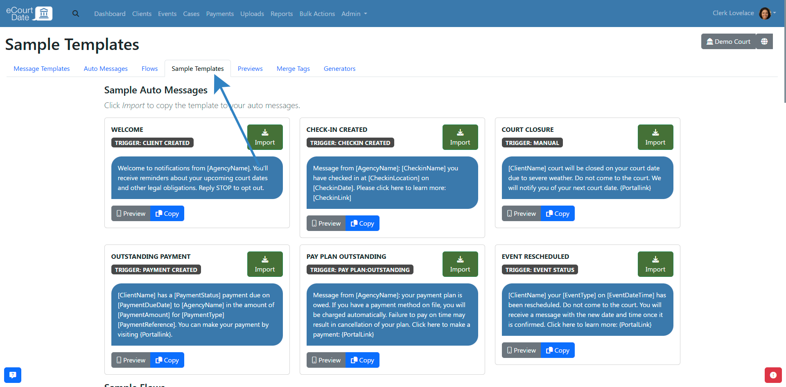This screenshot has width=786, height=387.
Task: Expand the Admin dropdown menu
Action: coord(354,14)
